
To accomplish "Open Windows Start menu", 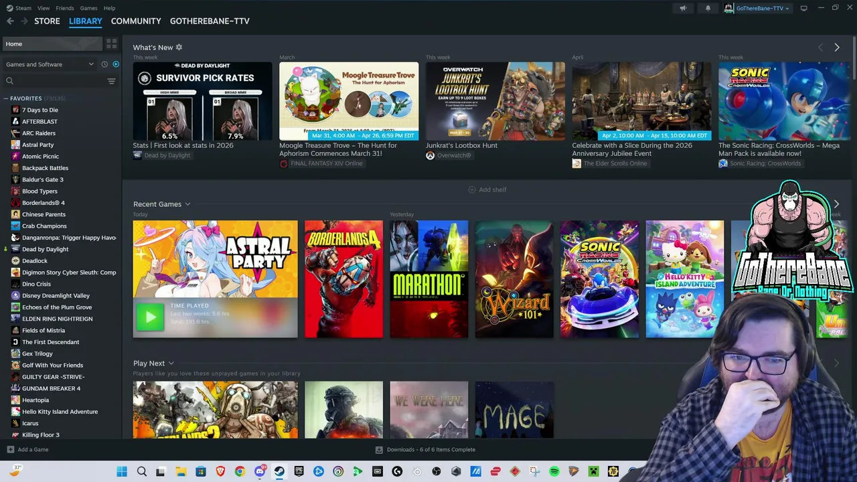I will tap(122, 472).
